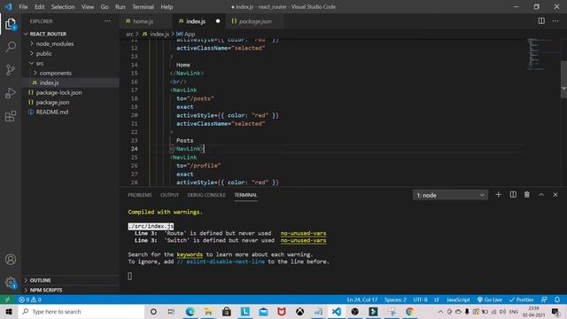
Task: Open the Run menu
Action: (120, 7)
